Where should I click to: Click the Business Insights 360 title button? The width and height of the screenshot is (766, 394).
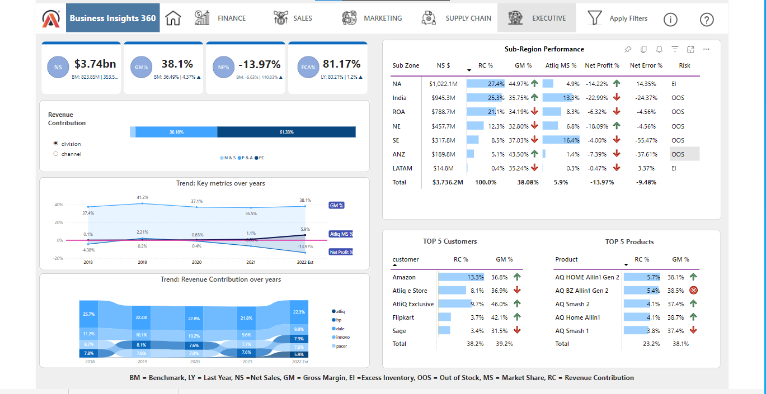pyautogui.click(x=112, y=18)
